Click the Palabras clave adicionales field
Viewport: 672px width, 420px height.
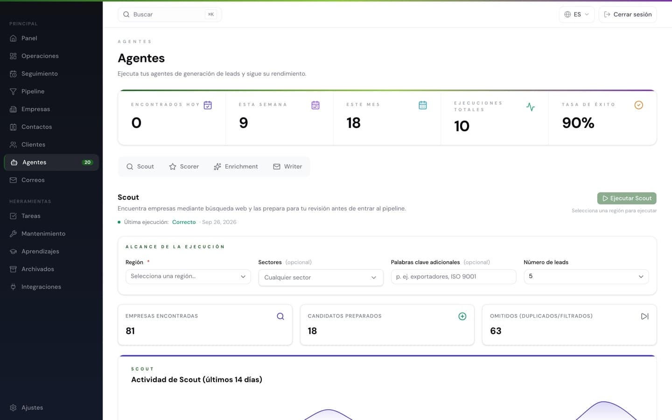click(454, 277)
